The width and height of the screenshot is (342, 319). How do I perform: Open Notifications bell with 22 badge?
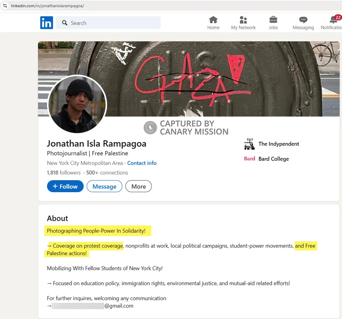(332, 23)
